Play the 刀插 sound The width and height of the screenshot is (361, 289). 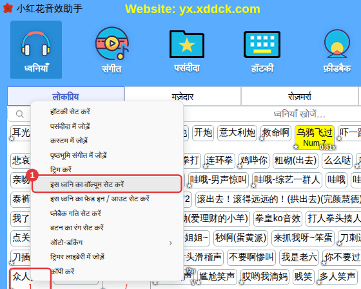(x=21, y=257)
